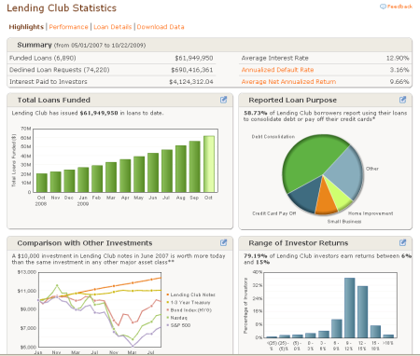
Task: Click the $61,949,950 funded loans value
Action: [x=194, y=58]
